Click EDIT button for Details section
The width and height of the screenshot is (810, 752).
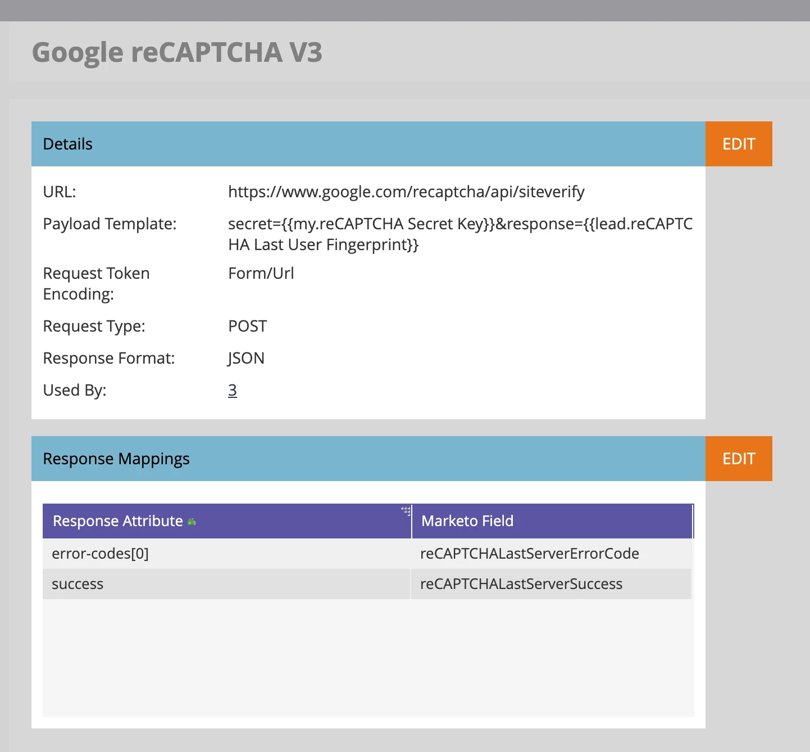[739, 144]
